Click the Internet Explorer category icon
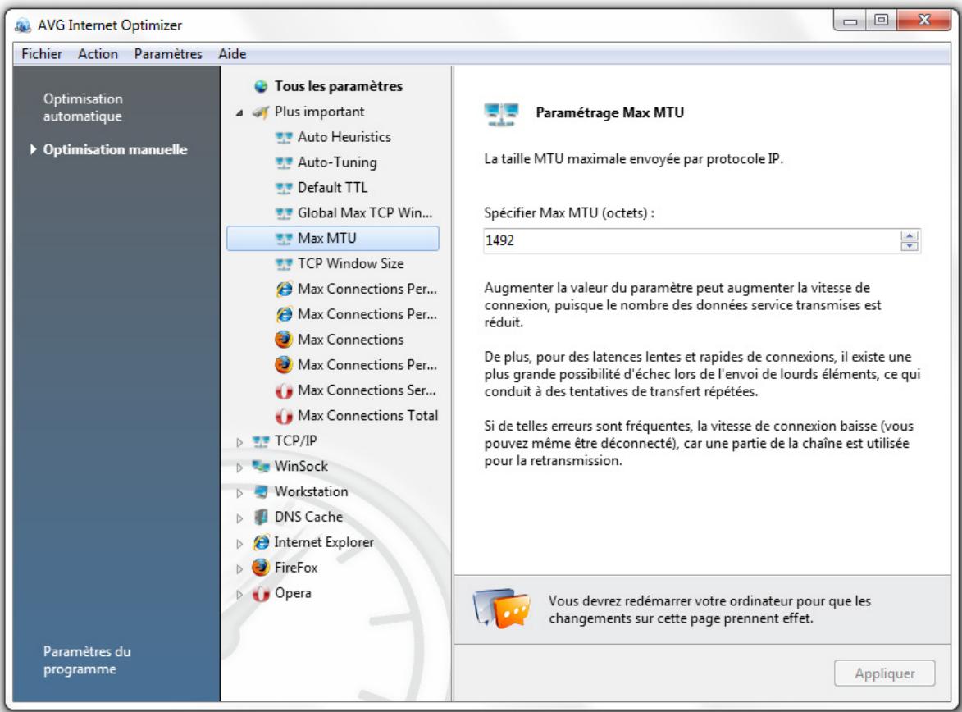This screenshot has height=712, width=962. coord(261,542)
